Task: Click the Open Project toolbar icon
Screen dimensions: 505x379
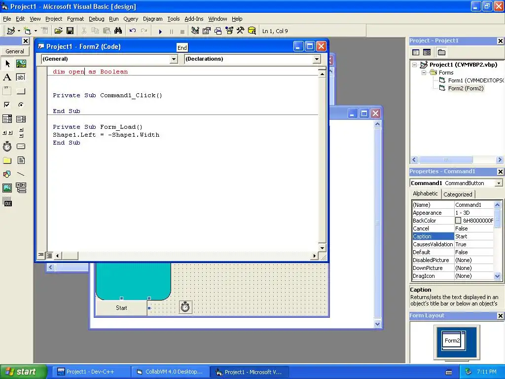Action: click(58, 31)
